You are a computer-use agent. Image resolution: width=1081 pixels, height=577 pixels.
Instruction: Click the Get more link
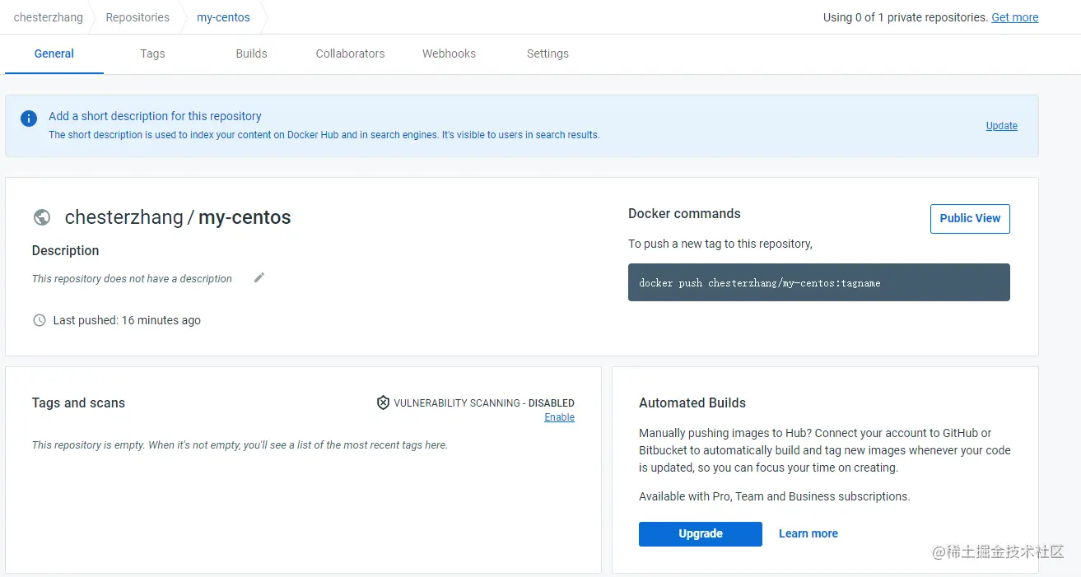tap(1015, 17)
